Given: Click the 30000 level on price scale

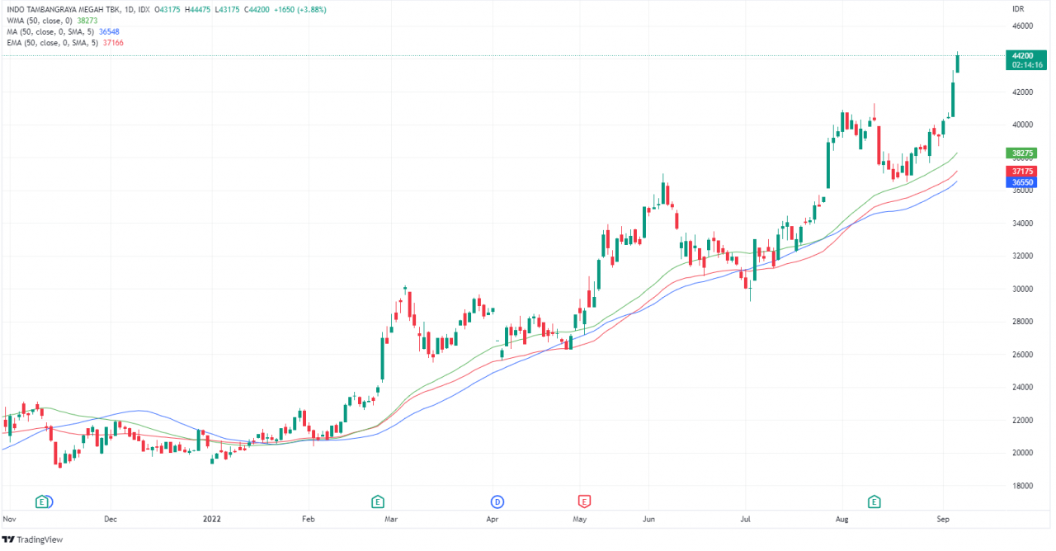Looking at the screenshot, I should click(x=1023, y=289).
